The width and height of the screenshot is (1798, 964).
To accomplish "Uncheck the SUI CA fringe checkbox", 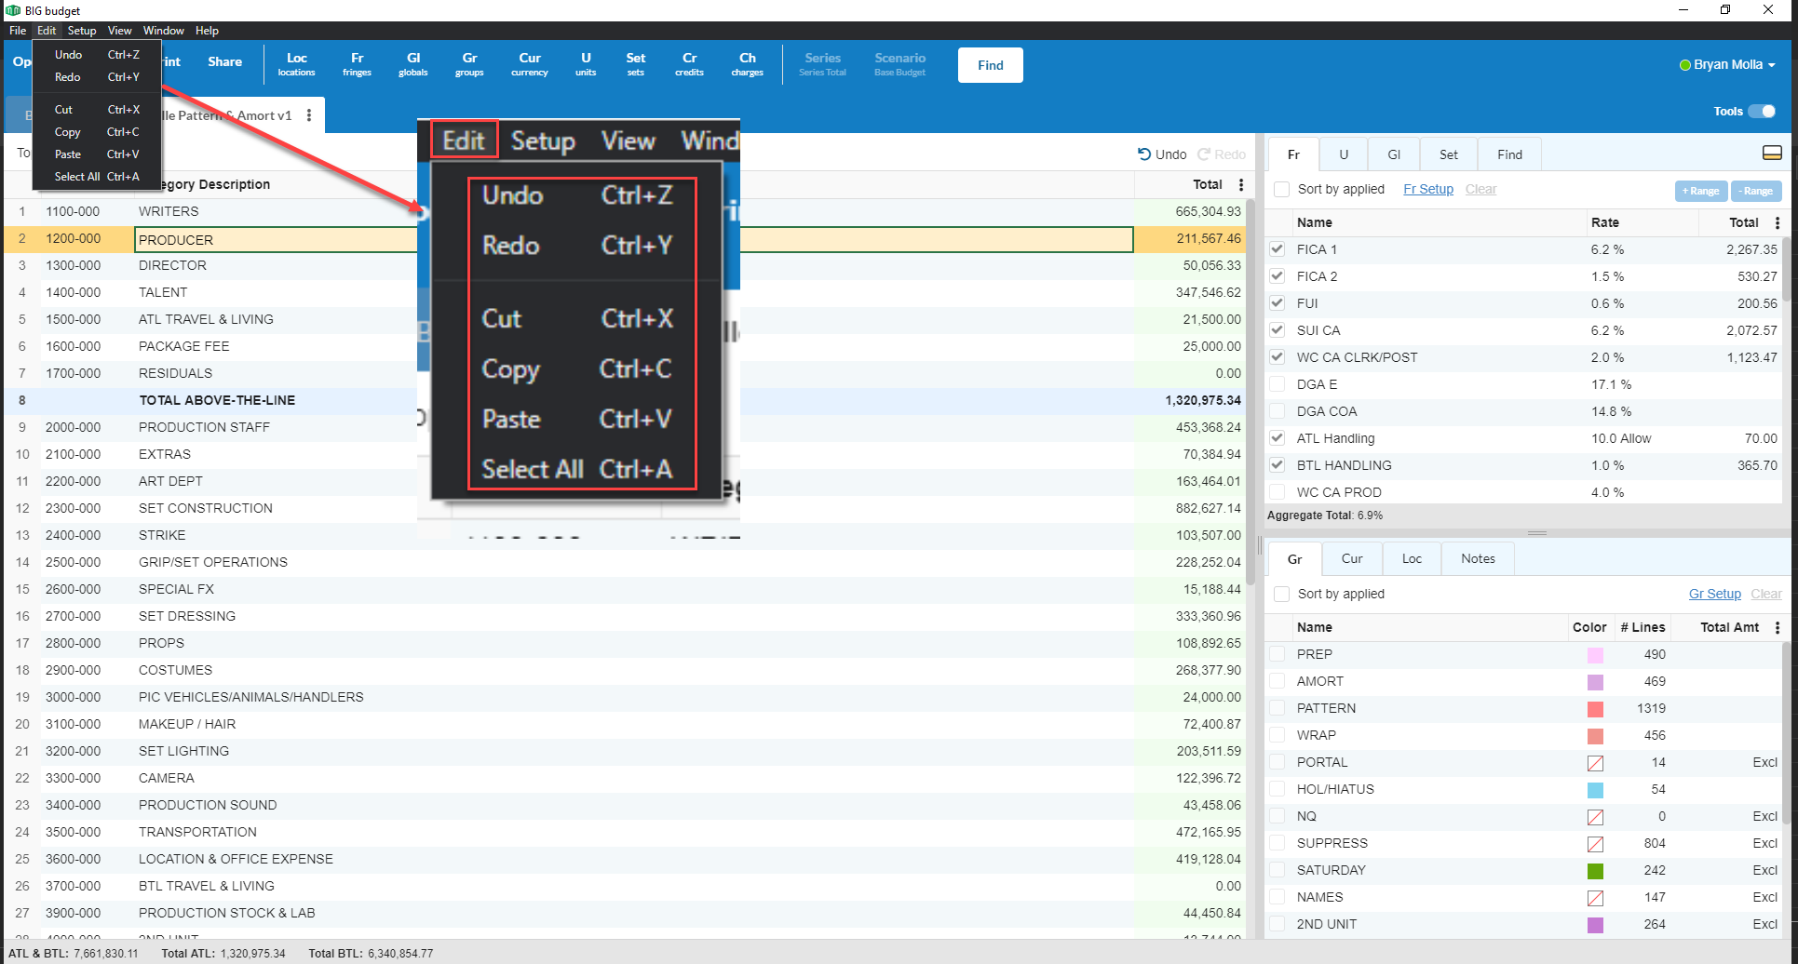I will (x=1278, y=330).
